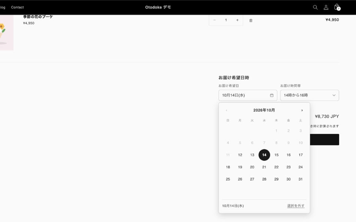Click the ¥8,730 JPY total amount

tap(327, 117)
